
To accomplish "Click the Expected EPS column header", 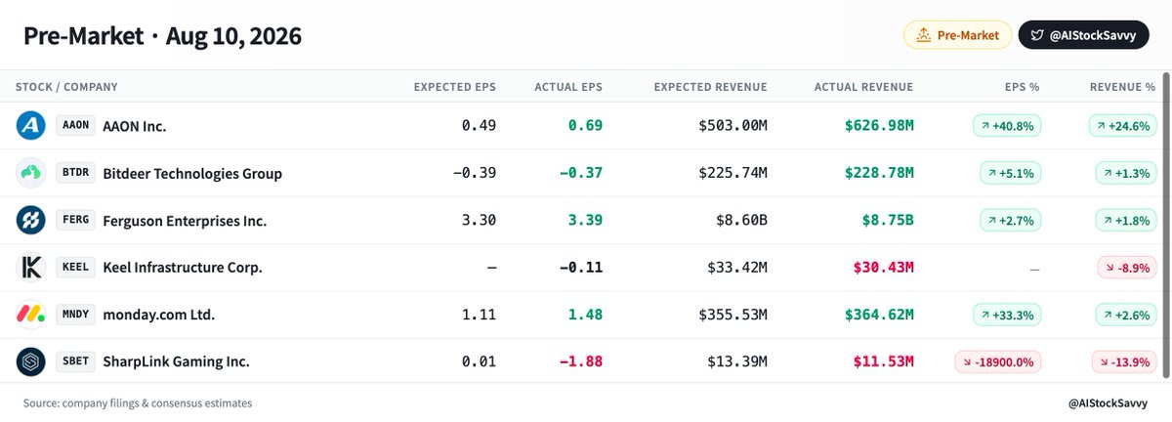I will (455, 87).
